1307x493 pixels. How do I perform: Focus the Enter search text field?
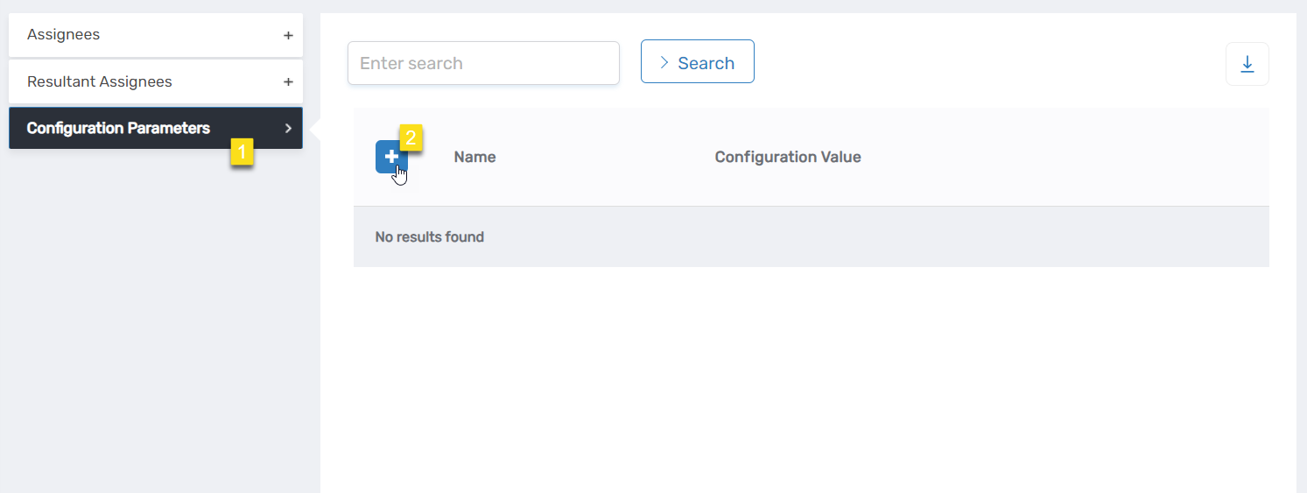[x=483, y=63]
